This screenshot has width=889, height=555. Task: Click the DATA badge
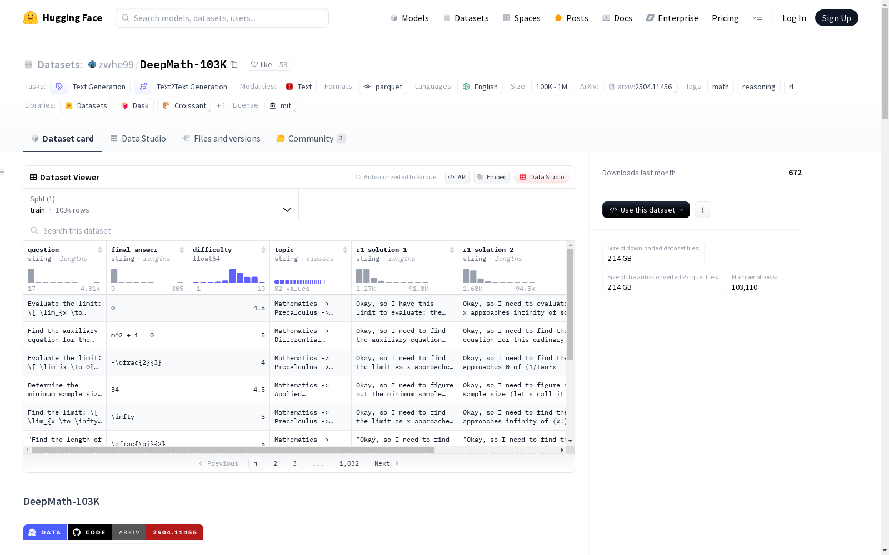pos(45,532)
